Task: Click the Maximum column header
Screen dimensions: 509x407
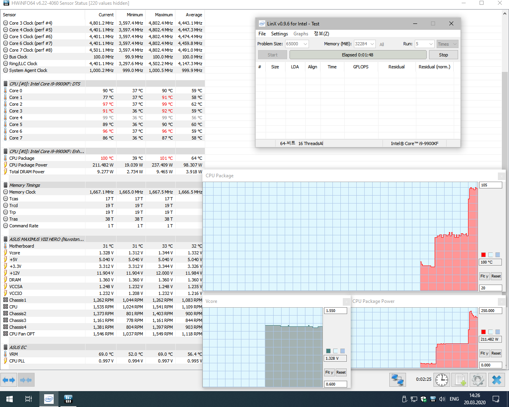Action: (x=160, y=15)
